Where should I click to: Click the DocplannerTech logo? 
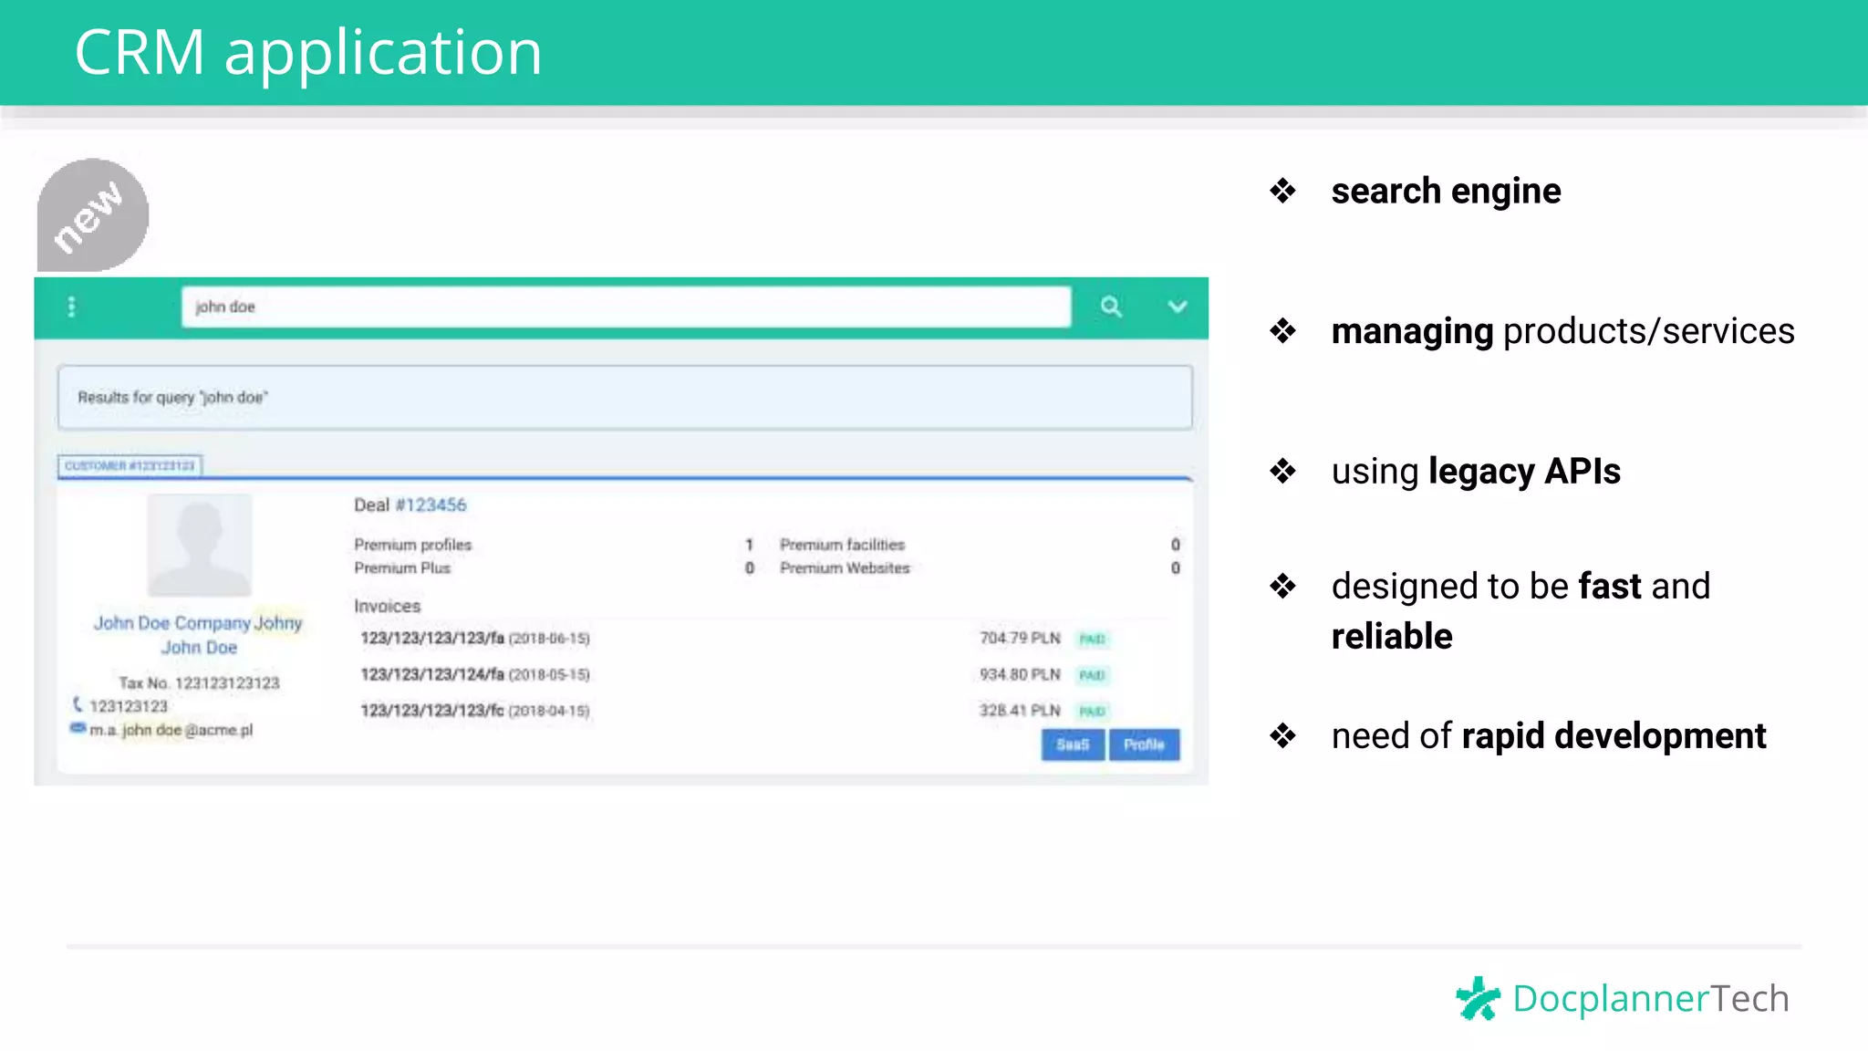click(x=1622, y=998)
